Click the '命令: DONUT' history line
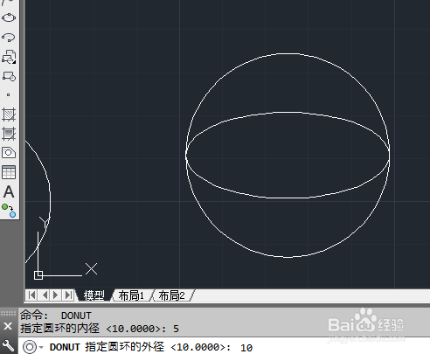 coord(55,316)
